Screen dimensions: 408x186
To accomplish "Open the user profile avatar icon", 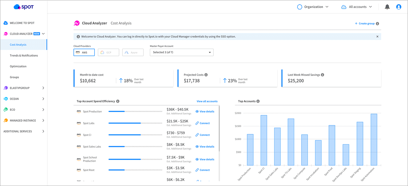I will tap(399, 7).
